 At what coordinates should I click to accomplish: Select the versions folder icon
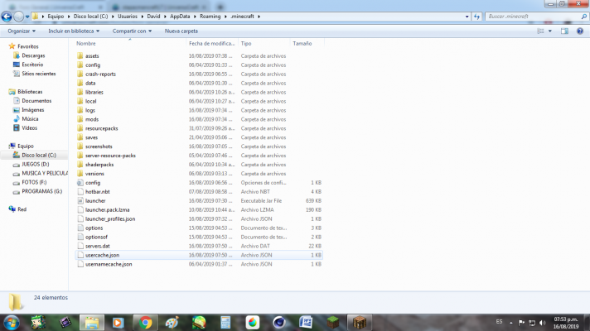[x=80, y=173]
